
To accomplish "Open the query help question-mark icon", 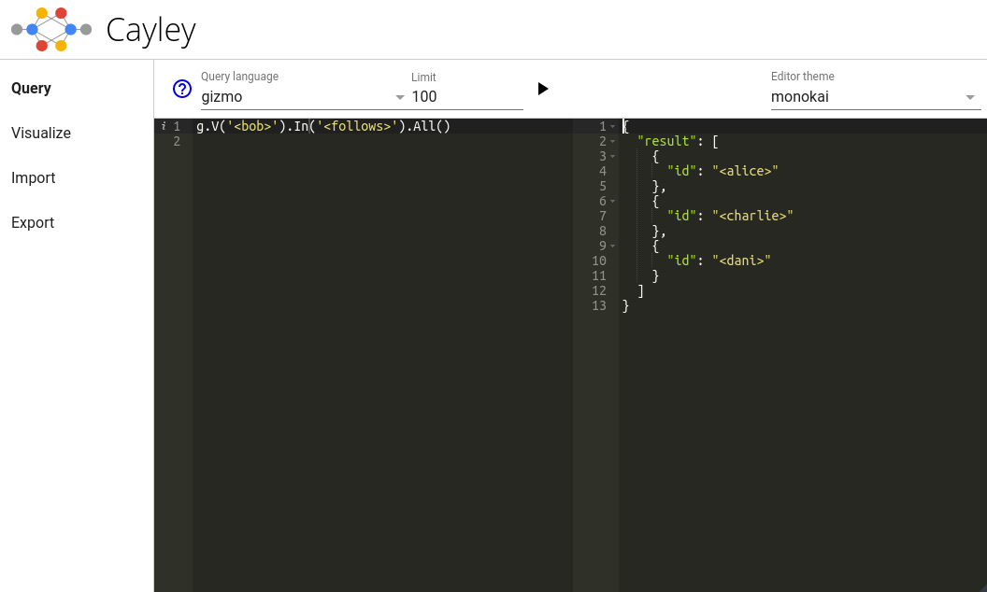I will tap(182, 89).
